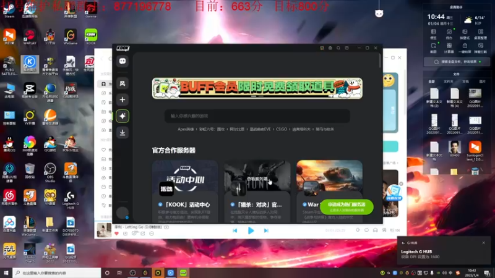Click the Windows taskbar search box

57,272
